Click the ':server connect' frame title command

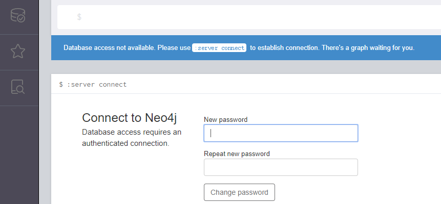pyautogui.click(x=97, y=84)
